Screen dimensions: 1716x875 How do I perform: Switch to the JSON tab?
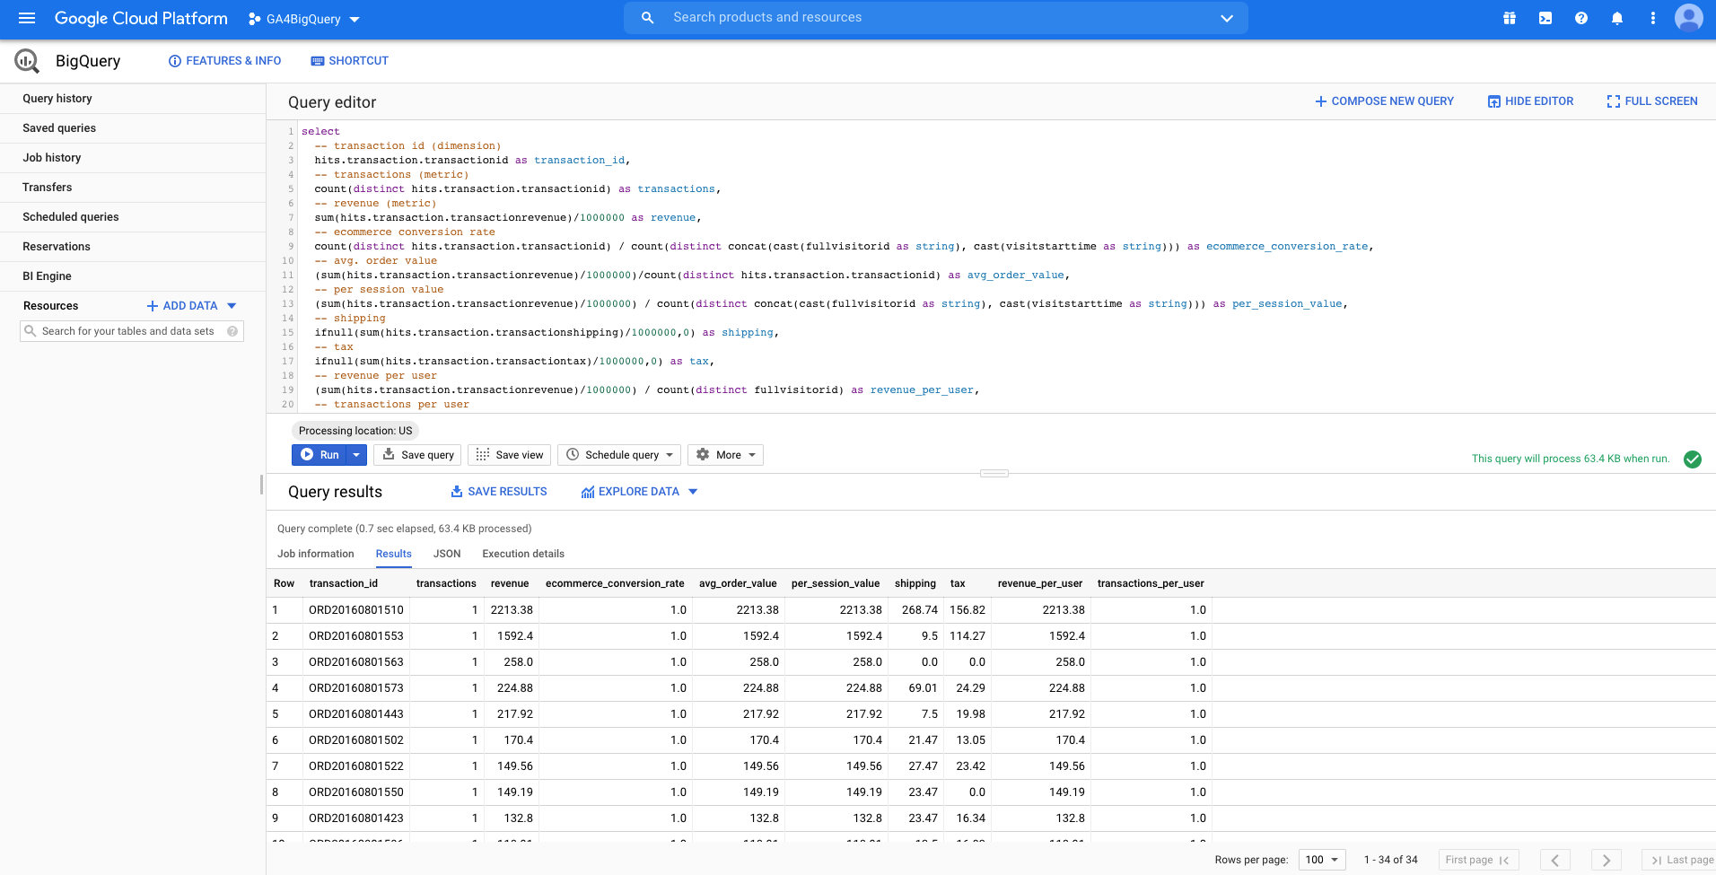point(447,554)
